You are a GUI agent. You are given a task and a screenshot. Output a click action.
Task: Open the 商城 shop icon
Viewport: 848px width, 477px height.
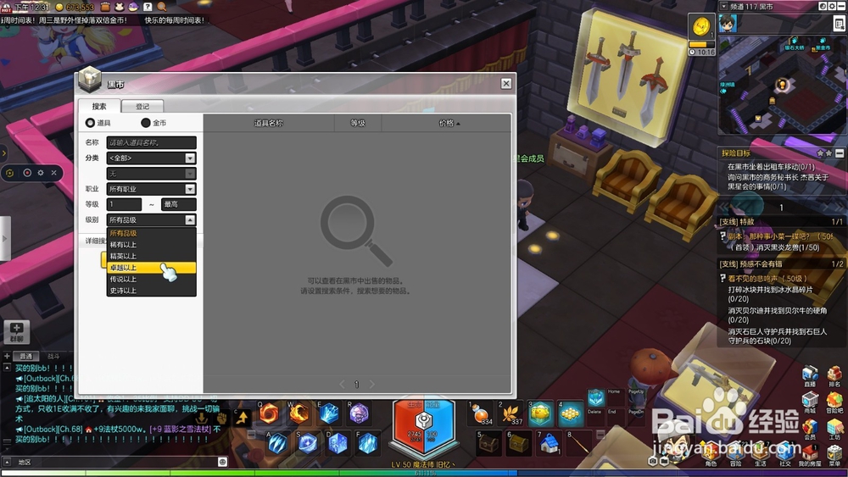click(x=810, y=402)
